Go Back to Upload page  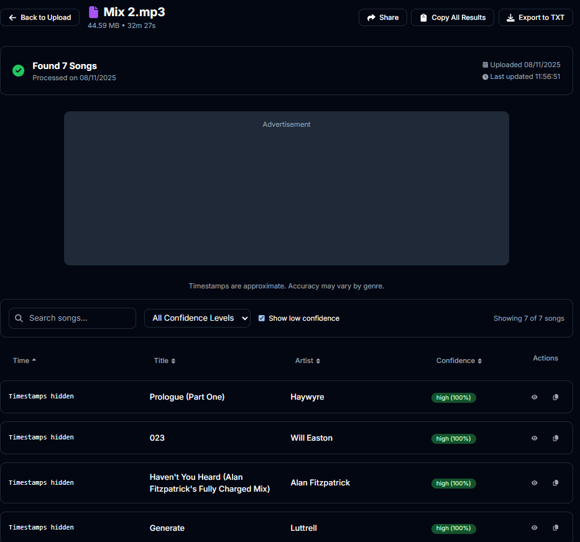[x=40, y=17]
